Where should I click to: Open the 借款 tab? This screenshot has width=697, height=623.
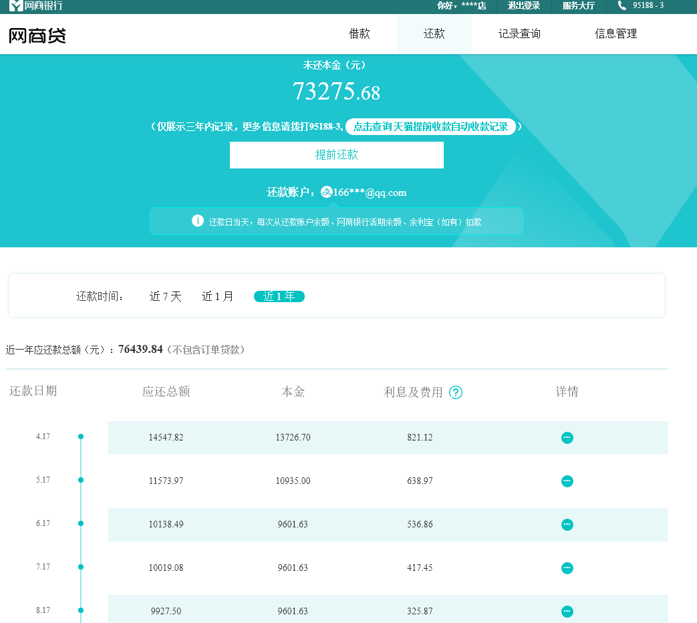359,34
